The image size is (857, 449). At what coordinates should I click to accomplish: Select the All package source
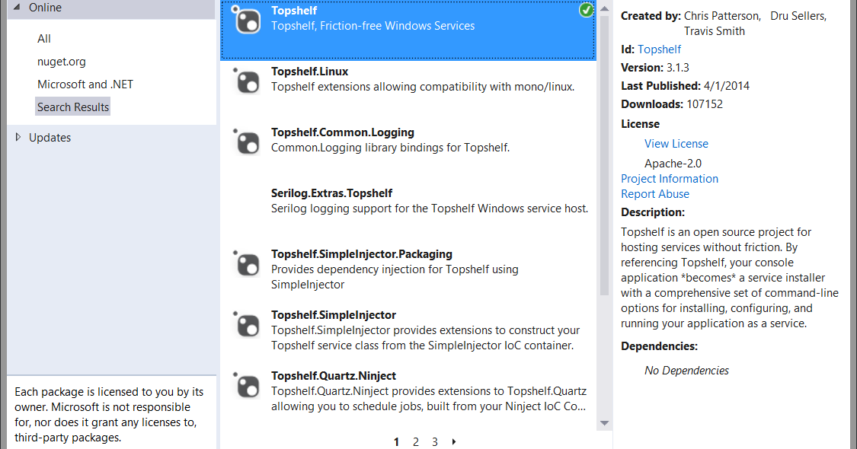click(43, 39)
